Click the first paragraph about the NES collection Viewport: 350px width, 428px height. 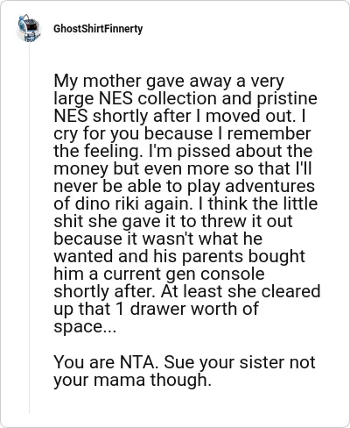click(187, 203)
